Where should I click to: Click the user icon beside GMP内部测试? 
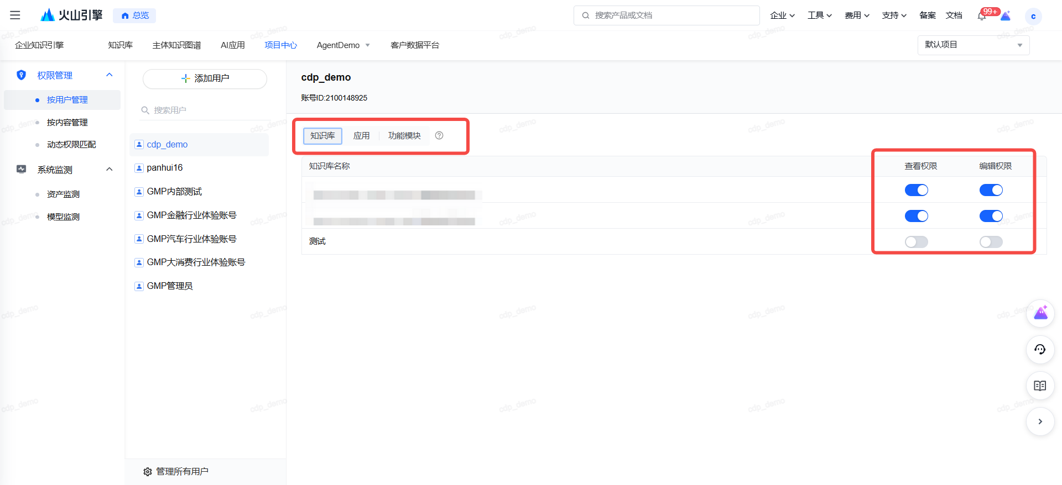[139, 192]
